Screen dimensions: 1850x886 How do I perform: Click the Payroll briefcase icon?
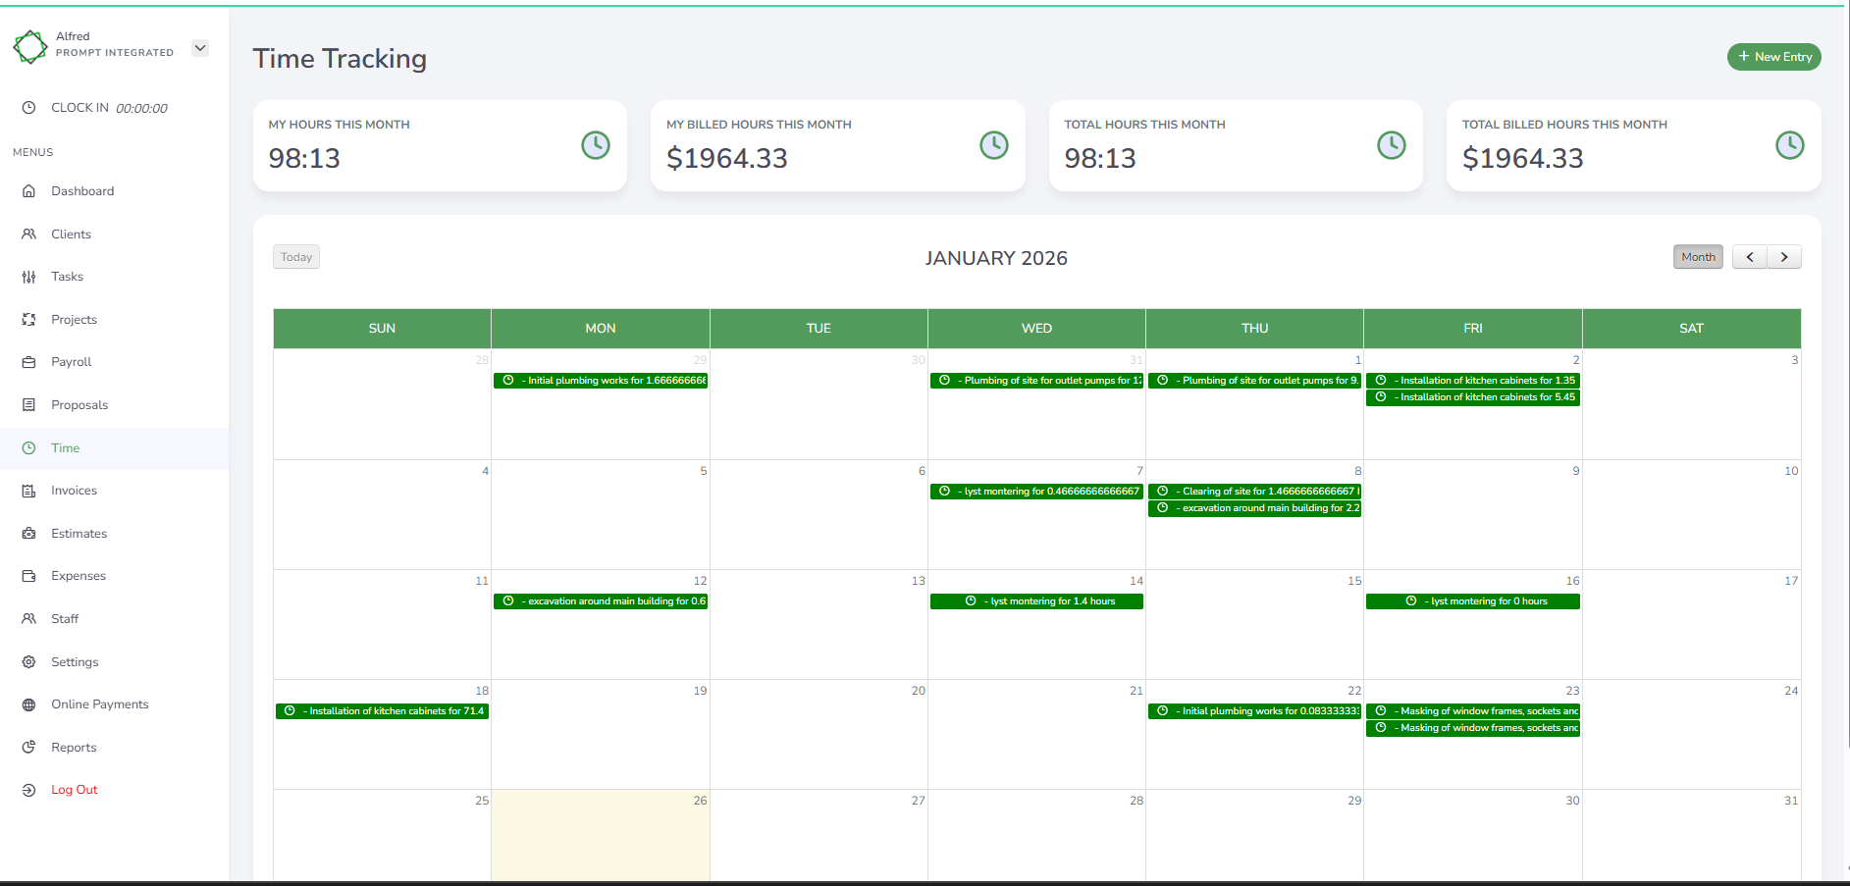coord(28,362)
